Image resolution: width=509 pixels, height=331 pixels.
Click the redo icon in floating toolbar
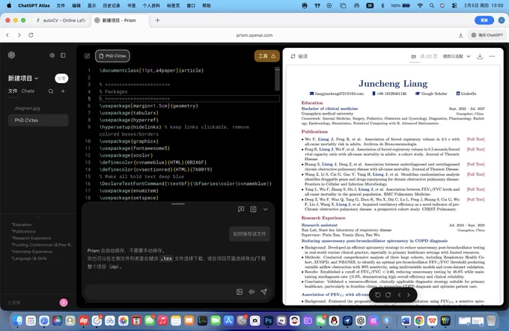(x=388, y=295)
